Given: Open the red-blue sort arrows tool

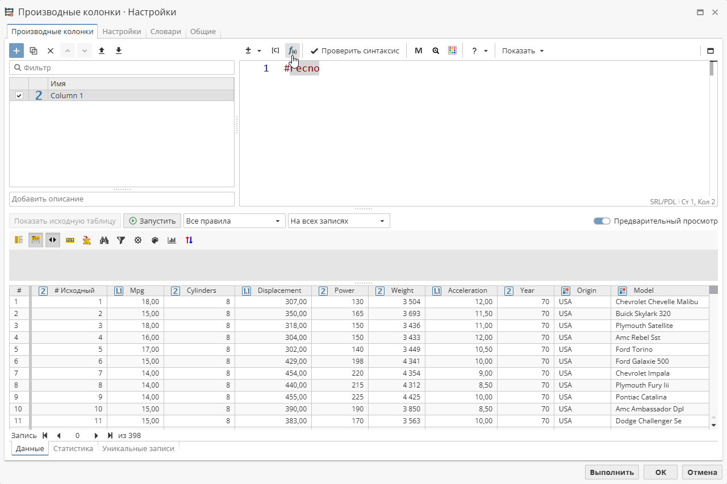Looking at the screenshot, I should click(189, 240).
